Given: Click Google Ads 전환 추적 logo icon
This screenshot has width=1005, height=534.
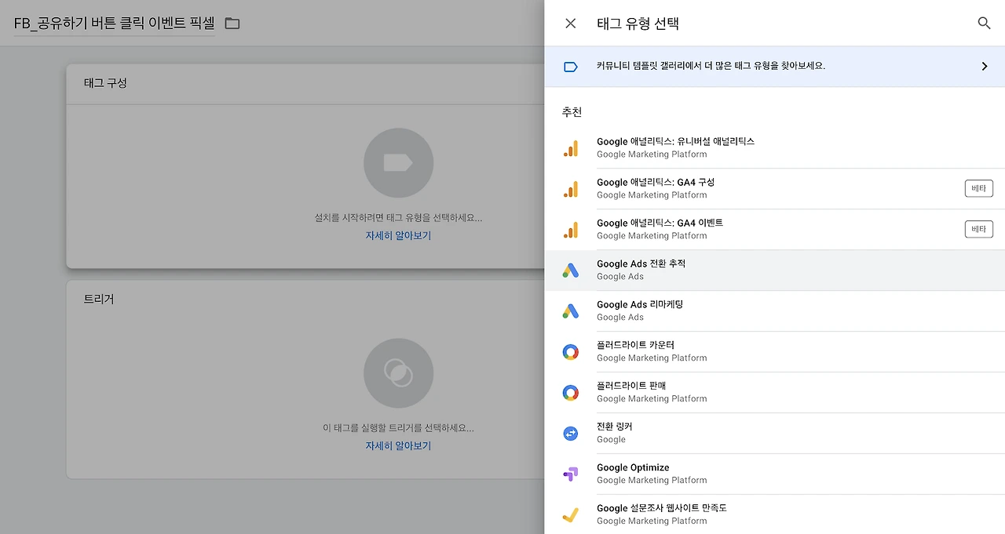Looking at the screenshot, I should pos(571,271).
